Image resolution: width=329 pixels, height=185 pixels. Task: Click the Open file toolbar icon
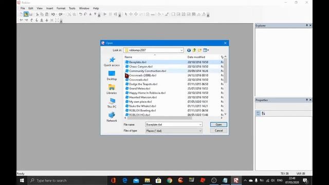26,14
